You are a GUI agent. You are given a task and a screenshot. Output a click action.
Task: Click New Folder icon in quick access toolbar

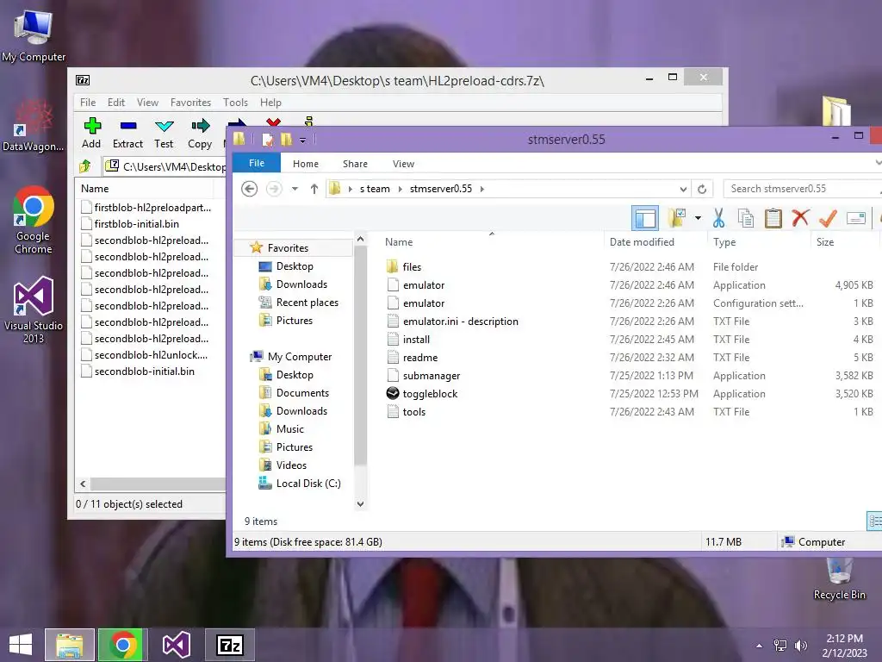click(286, 139)
